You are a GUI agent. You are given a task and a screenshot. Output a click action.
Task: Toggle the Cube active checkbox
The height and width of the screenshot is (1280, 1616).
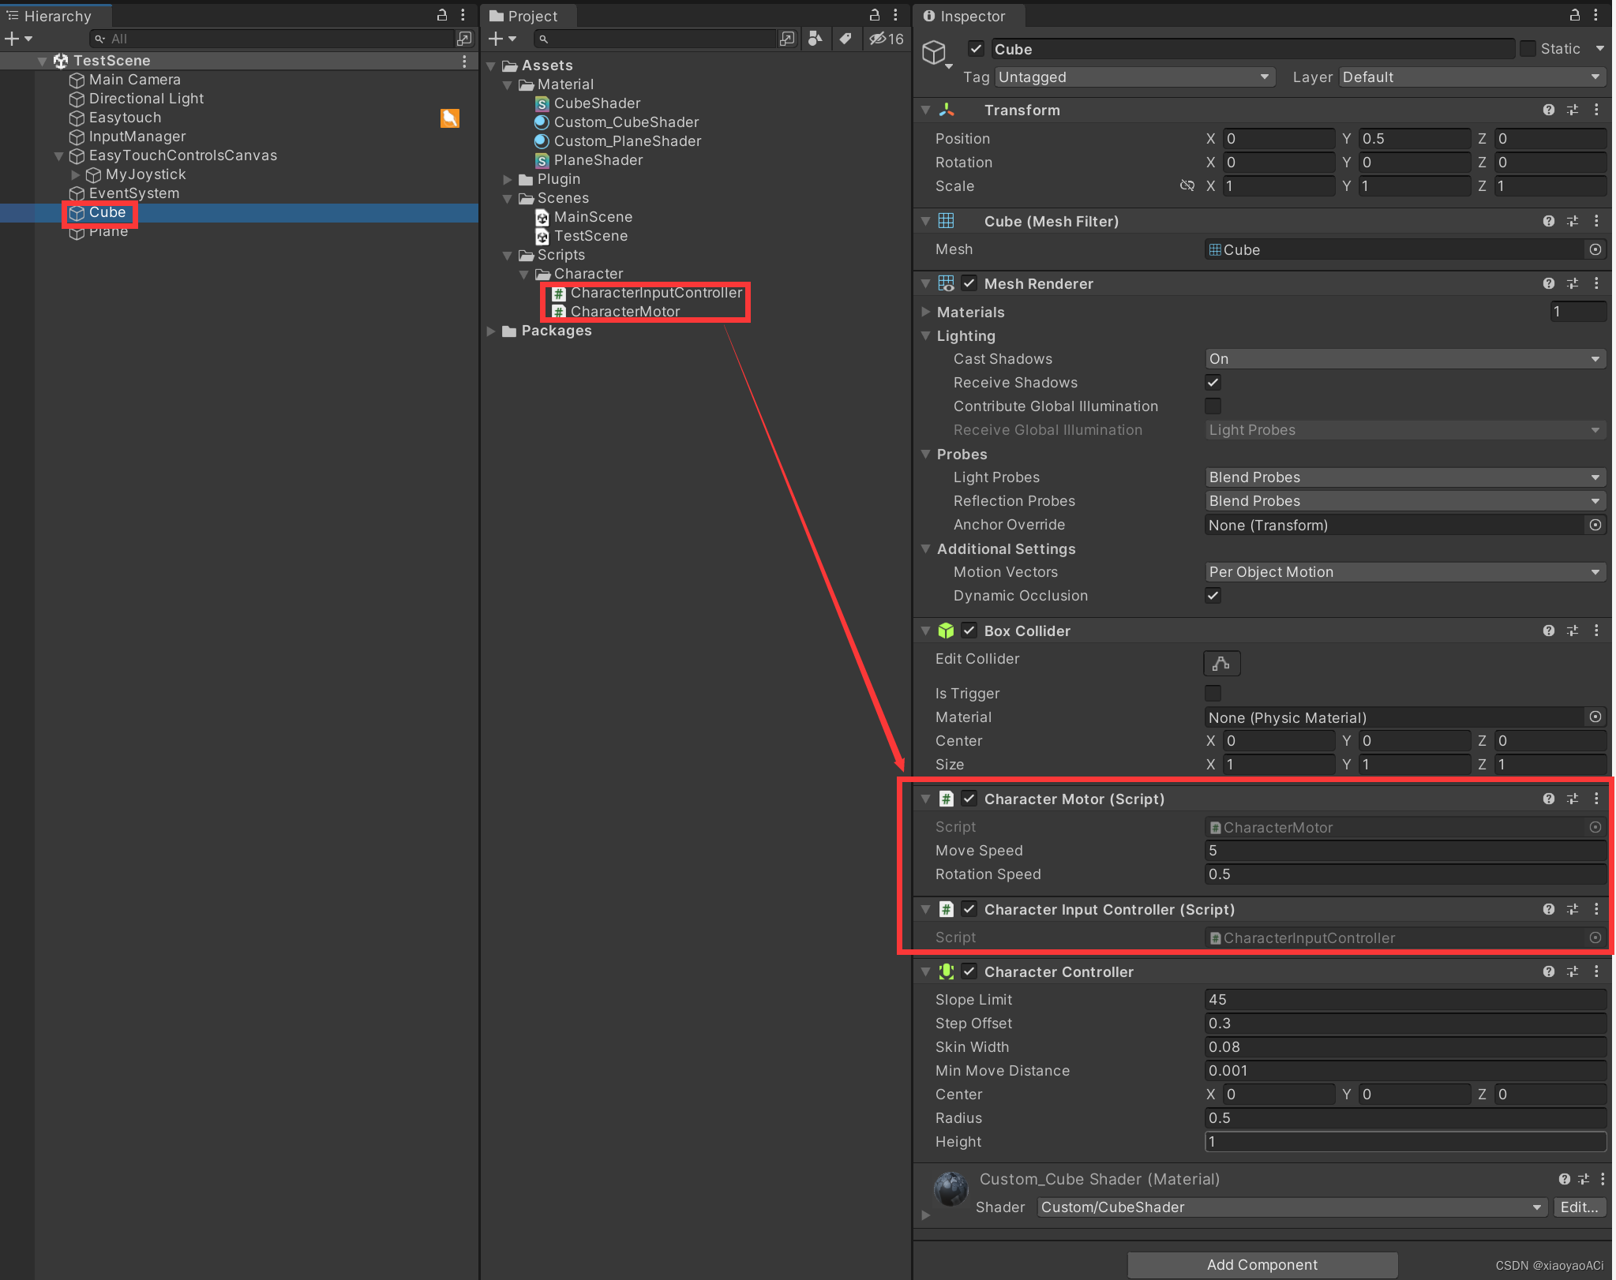pos(977,49)
